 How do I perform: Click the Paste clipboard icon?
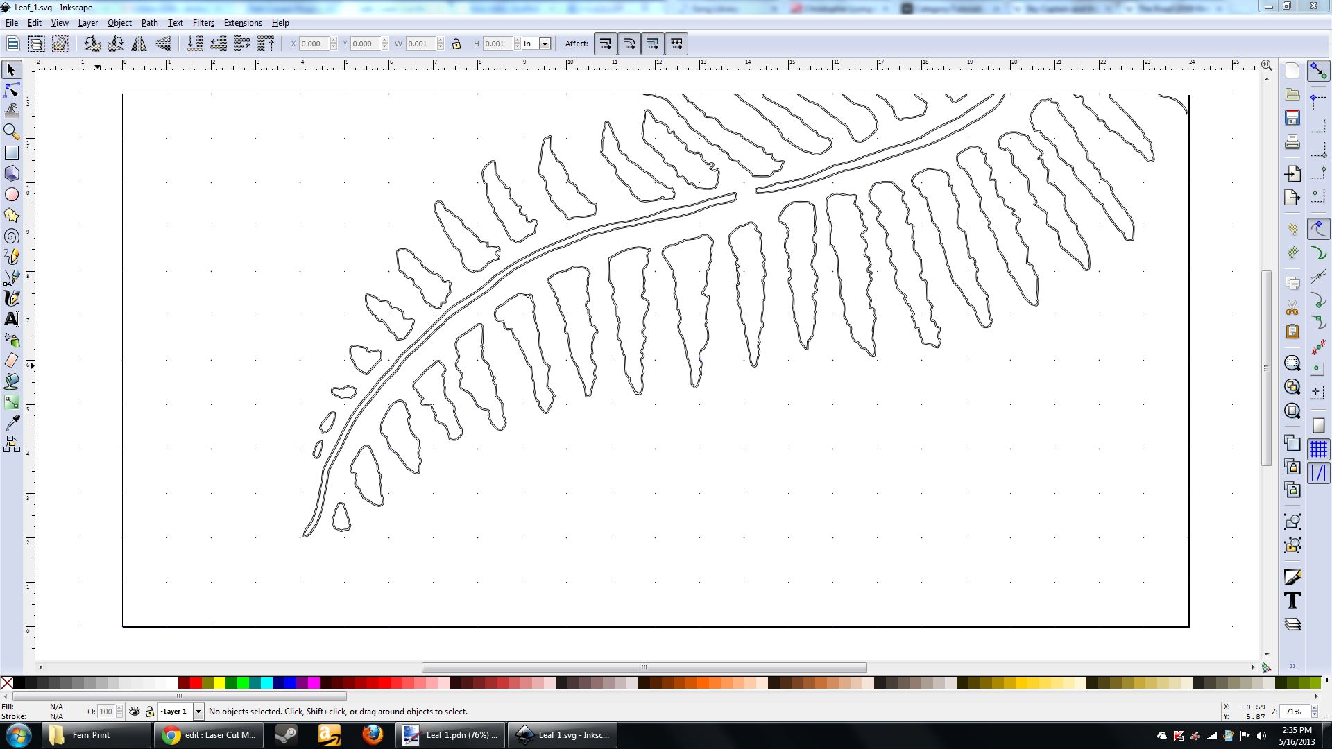1292,331
